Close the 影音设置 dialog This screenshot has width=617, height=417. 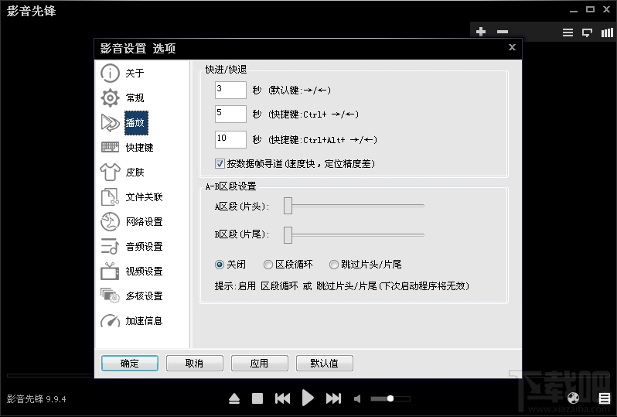click(x=512, y=47)
